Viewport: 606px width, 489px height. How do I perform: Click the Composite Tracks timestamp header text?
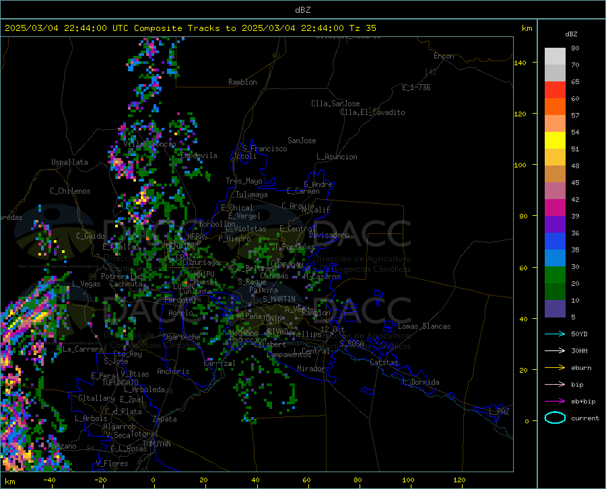pyautogui.click(x=190, y=28)
